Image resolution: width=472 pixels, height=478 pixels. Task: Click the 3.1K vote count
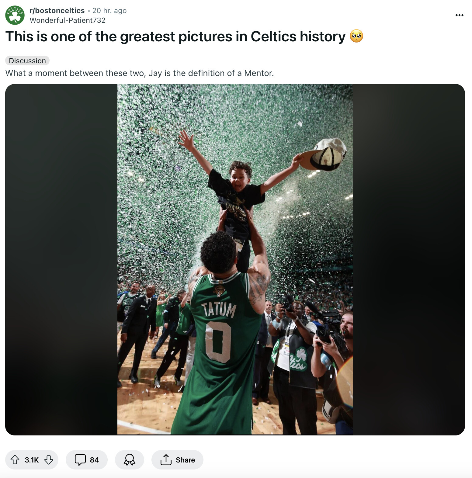[x=32, y=460]
